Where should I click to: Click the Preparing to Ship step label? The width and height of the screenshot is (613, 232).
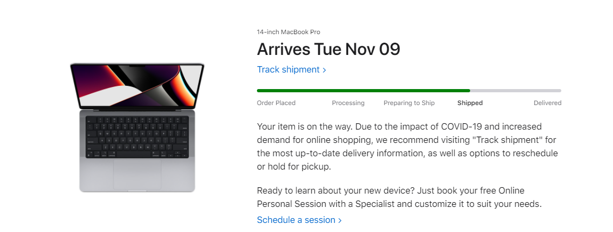point(409,103)
